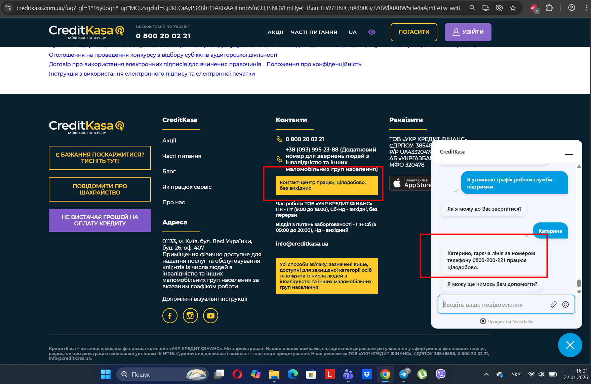Screen dimensions: 591x384
Task: Click the CreditKasa logo in the footer
Action: tap(86, 127)
